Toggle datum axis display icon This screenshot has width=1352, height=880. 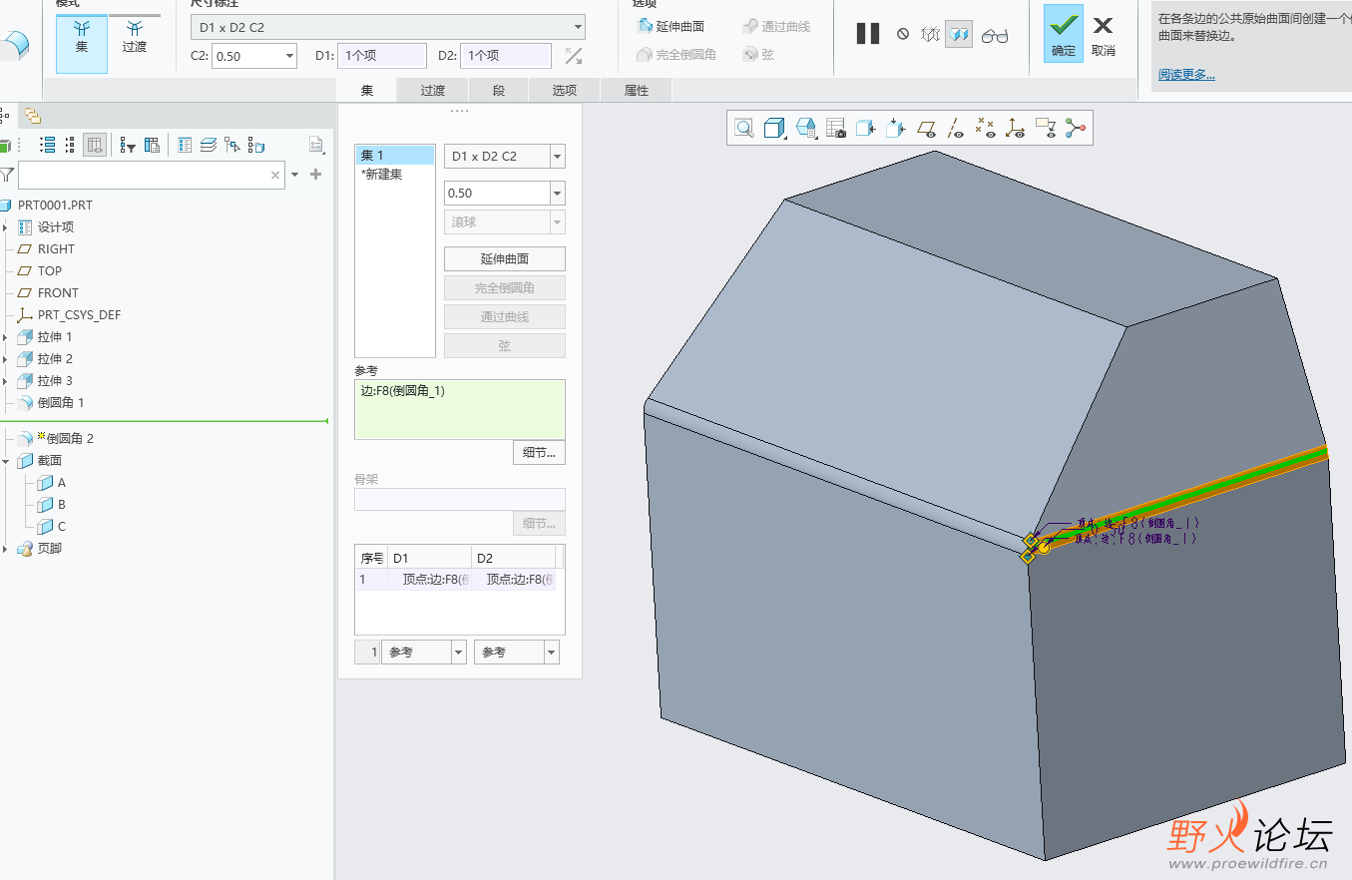(x=956, y=128)
